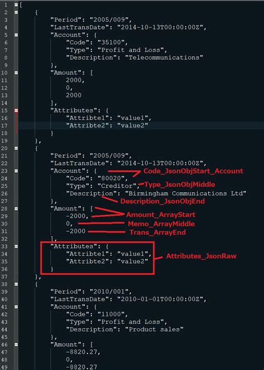Click the "2010-01-01T00:00:00Z" date value
The width and height of the screenshot is (264, 370).
(x=160, y=299)
